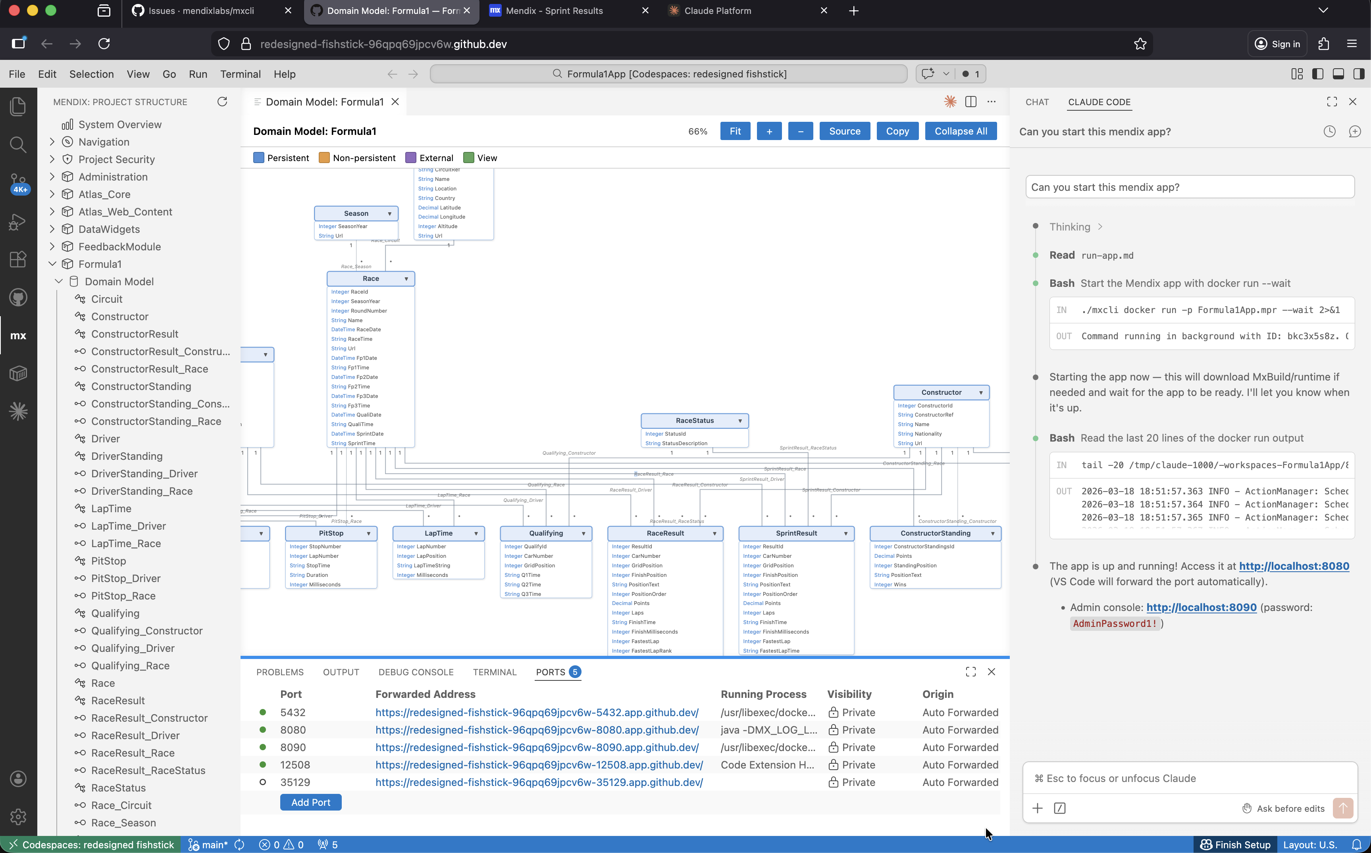Focus the Claude message input field

pos(1190,778)
